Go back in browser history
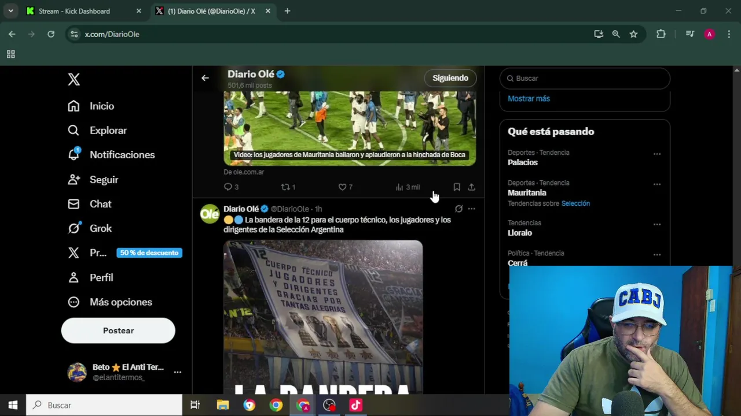This screenshot has height=416, width=741. [12, 34]
